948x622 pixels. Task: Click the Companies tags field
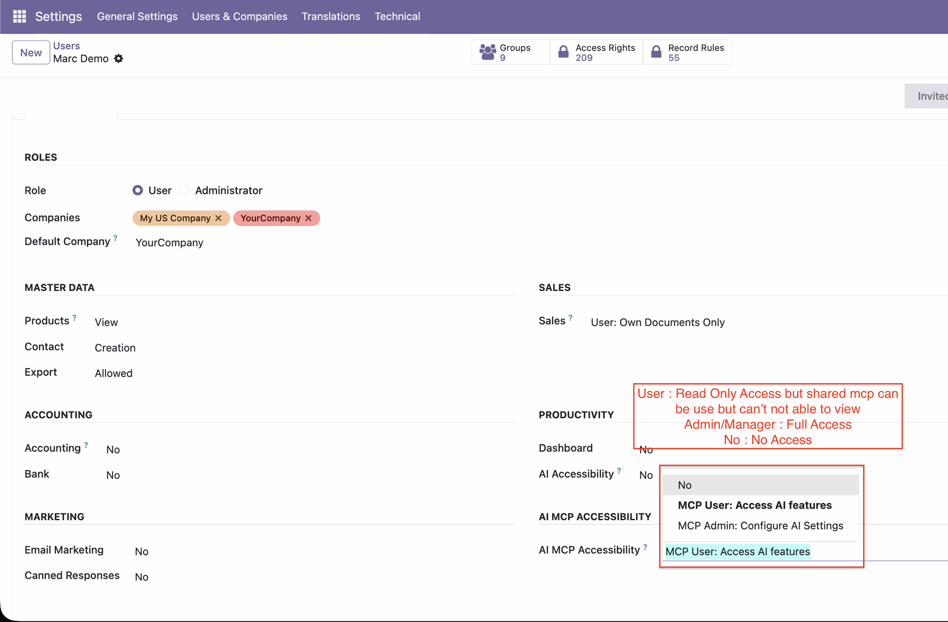[226, 218]
